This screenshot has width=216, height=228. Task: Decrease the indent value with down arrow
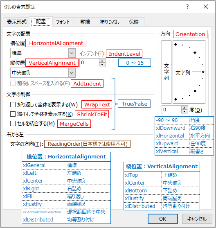click(x=102, y=64)
